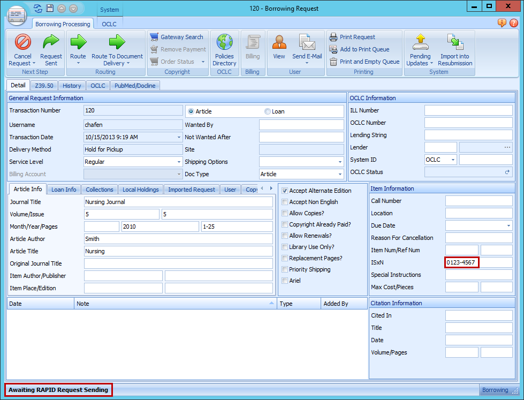Enable the Allow Renewals checkbox
Image resolution: width=524 pixels, height=400 pixels.
(285, 236)
